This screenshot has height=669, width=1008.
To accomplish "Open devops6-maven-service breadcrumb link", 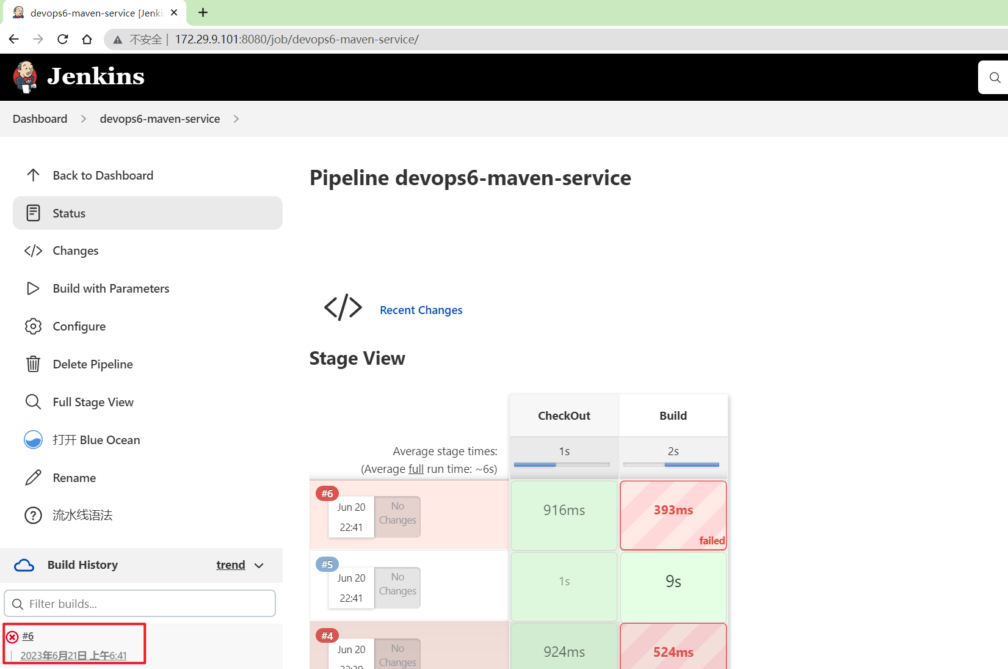I will (x=160, y=119).
